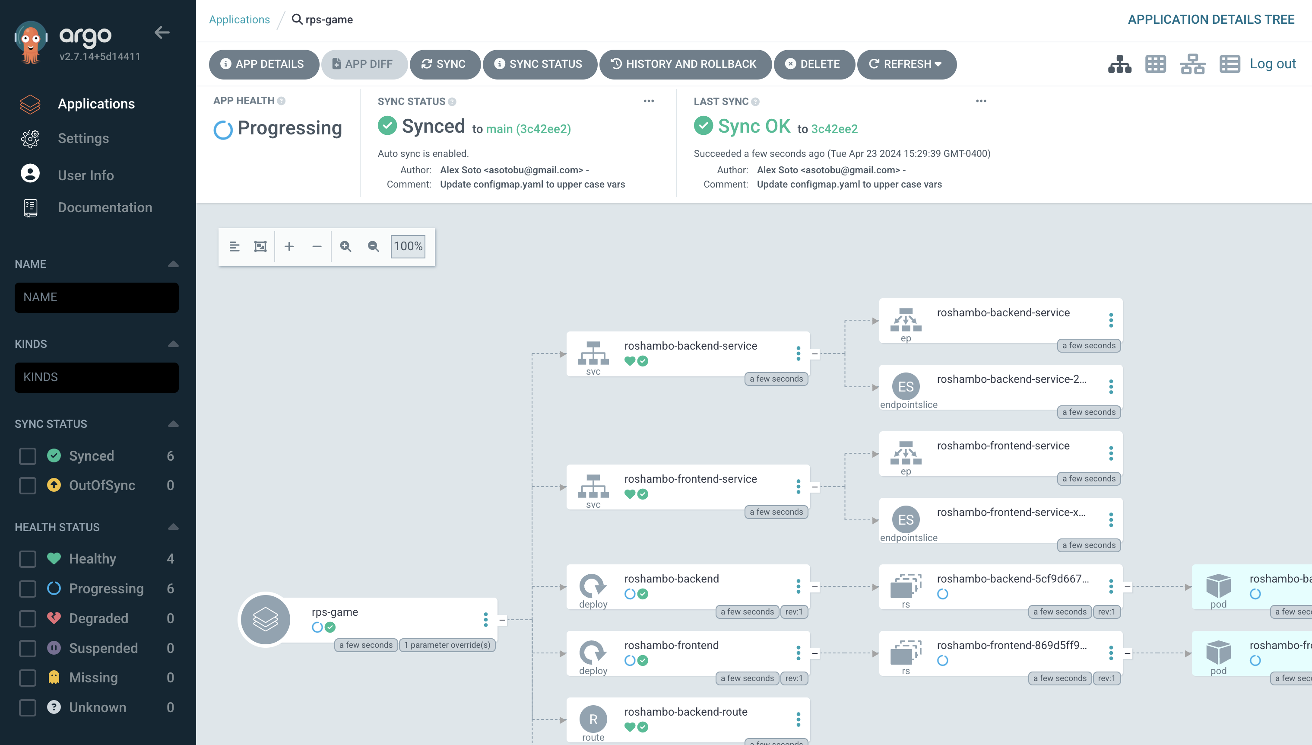Collapse KINDS filter section

(x=173, y=344)
